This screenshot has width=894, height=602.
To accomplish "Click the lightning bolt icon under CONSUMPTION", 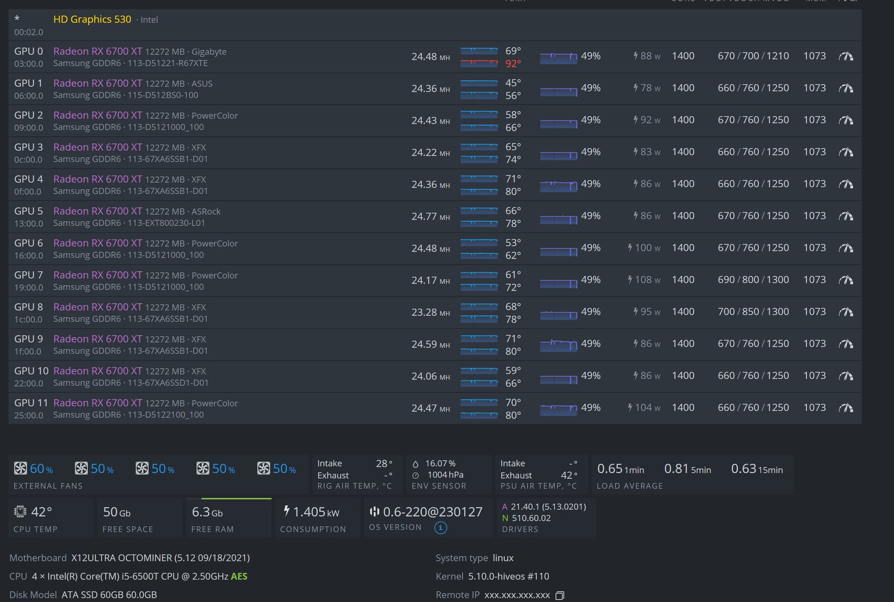I will pyautogui.click(x=286, y=512).
